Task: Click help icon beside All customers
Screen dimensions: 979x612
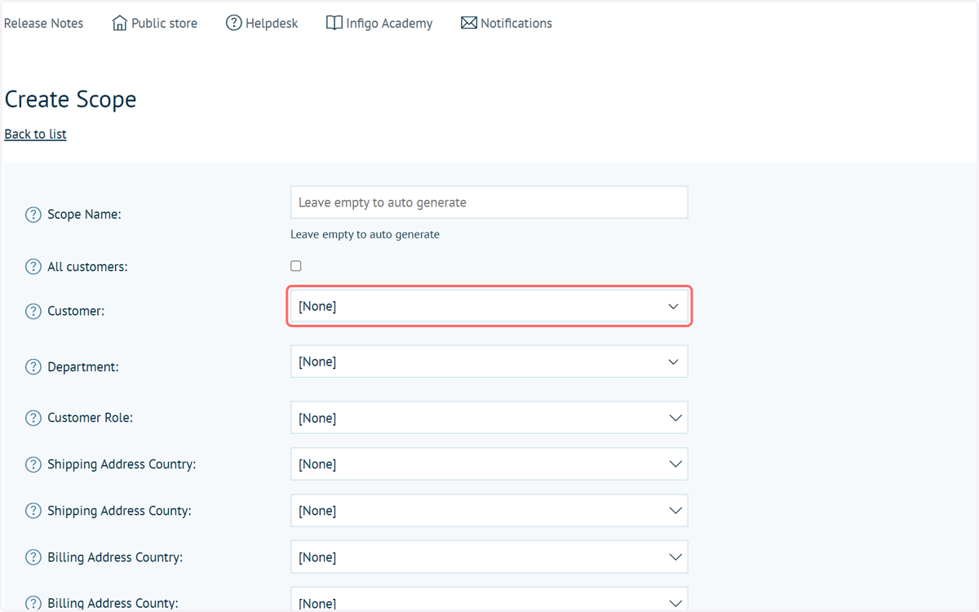Action: pos(33,267)
